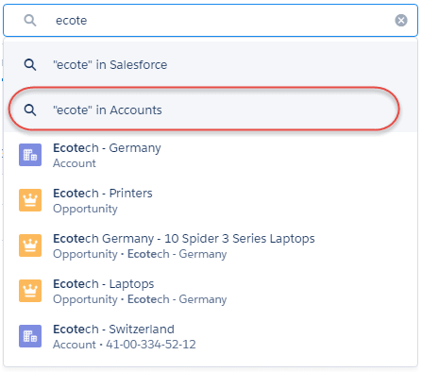
Task: Click the "Opportunity" subtitle under Ecotech - Printers
Action: point(85,209)
